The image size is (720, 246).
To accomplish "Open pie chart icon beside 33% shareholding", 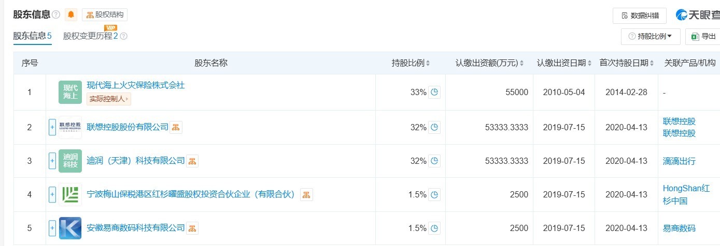I will point(434,93).
